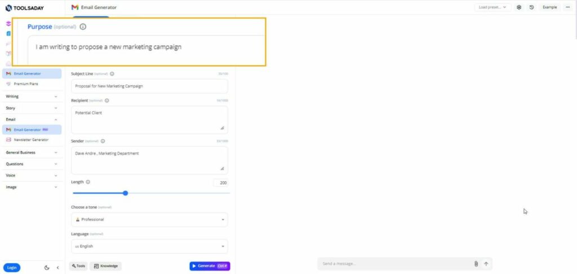577x274 pixels.
Task: Open the history clock icon
Action: coord(531,7)
